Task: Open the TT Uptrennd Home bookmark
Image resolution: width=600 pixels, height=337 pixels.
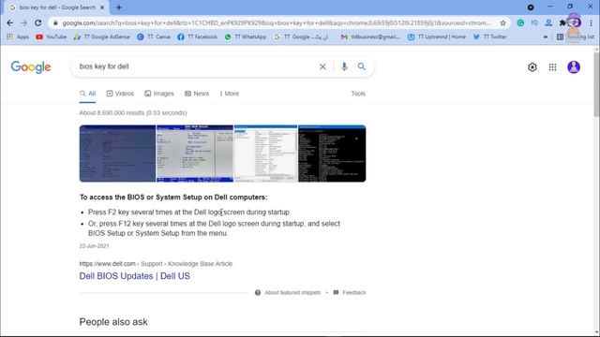Action: tap(437, 37)
